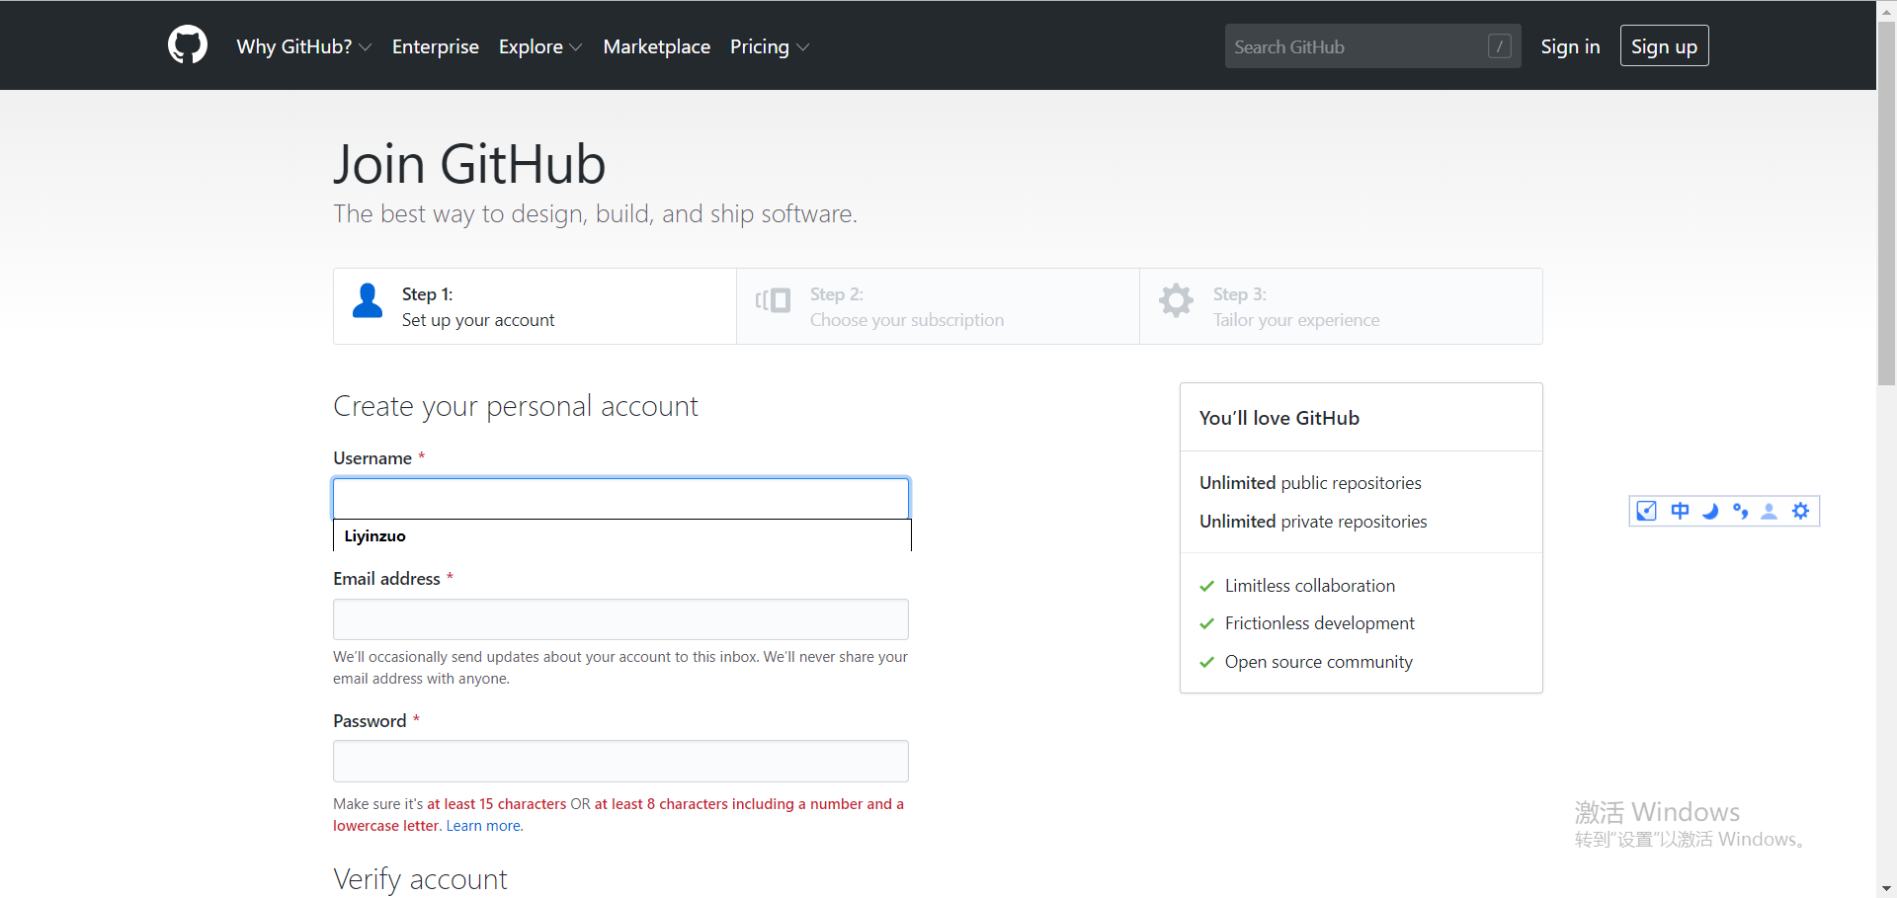This screenshot has width=1897, height=898.
Task: Click the Step 2 subscription icon
Action: click(773, 300)
